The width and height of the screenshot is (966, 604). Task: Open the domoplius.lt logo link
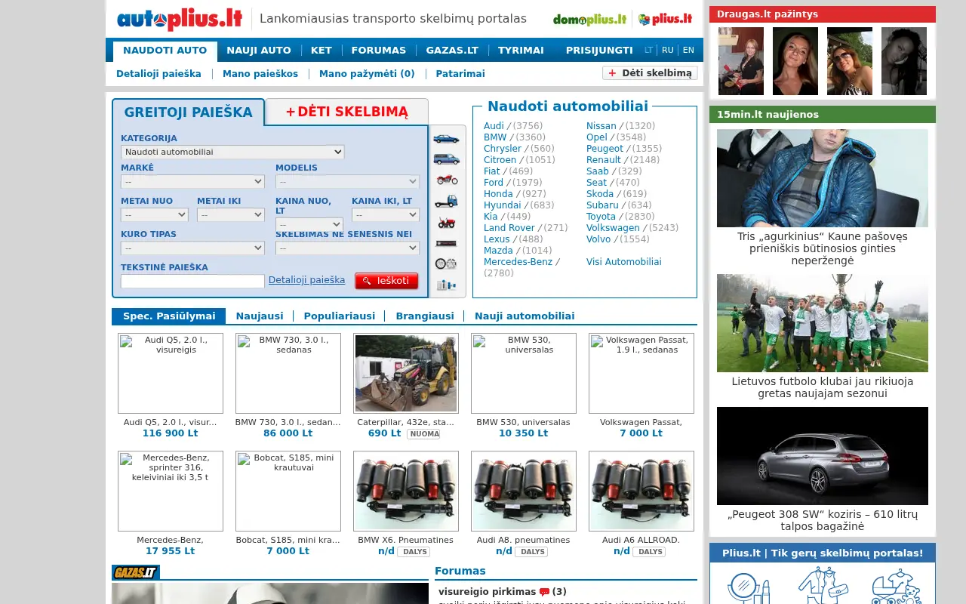589,19
